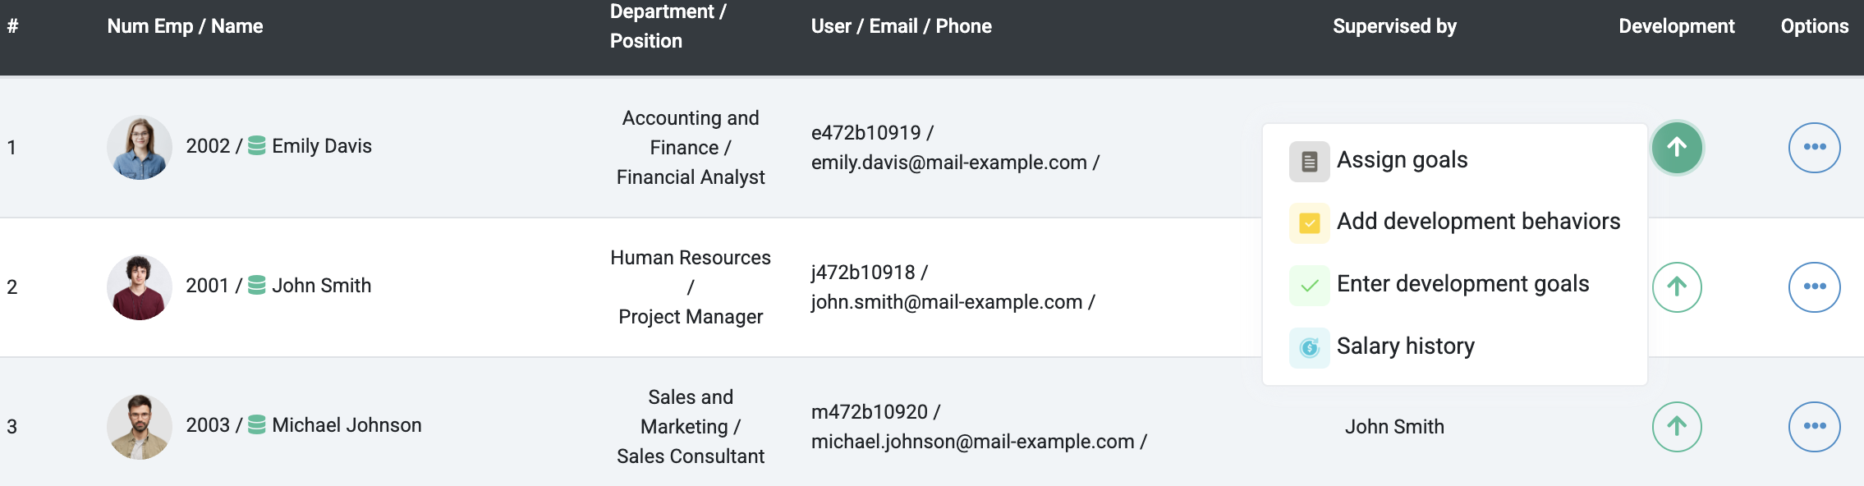The image size is (1864, 486).
Task: Click the database icon beside Emily Davis
Action: 257,146
